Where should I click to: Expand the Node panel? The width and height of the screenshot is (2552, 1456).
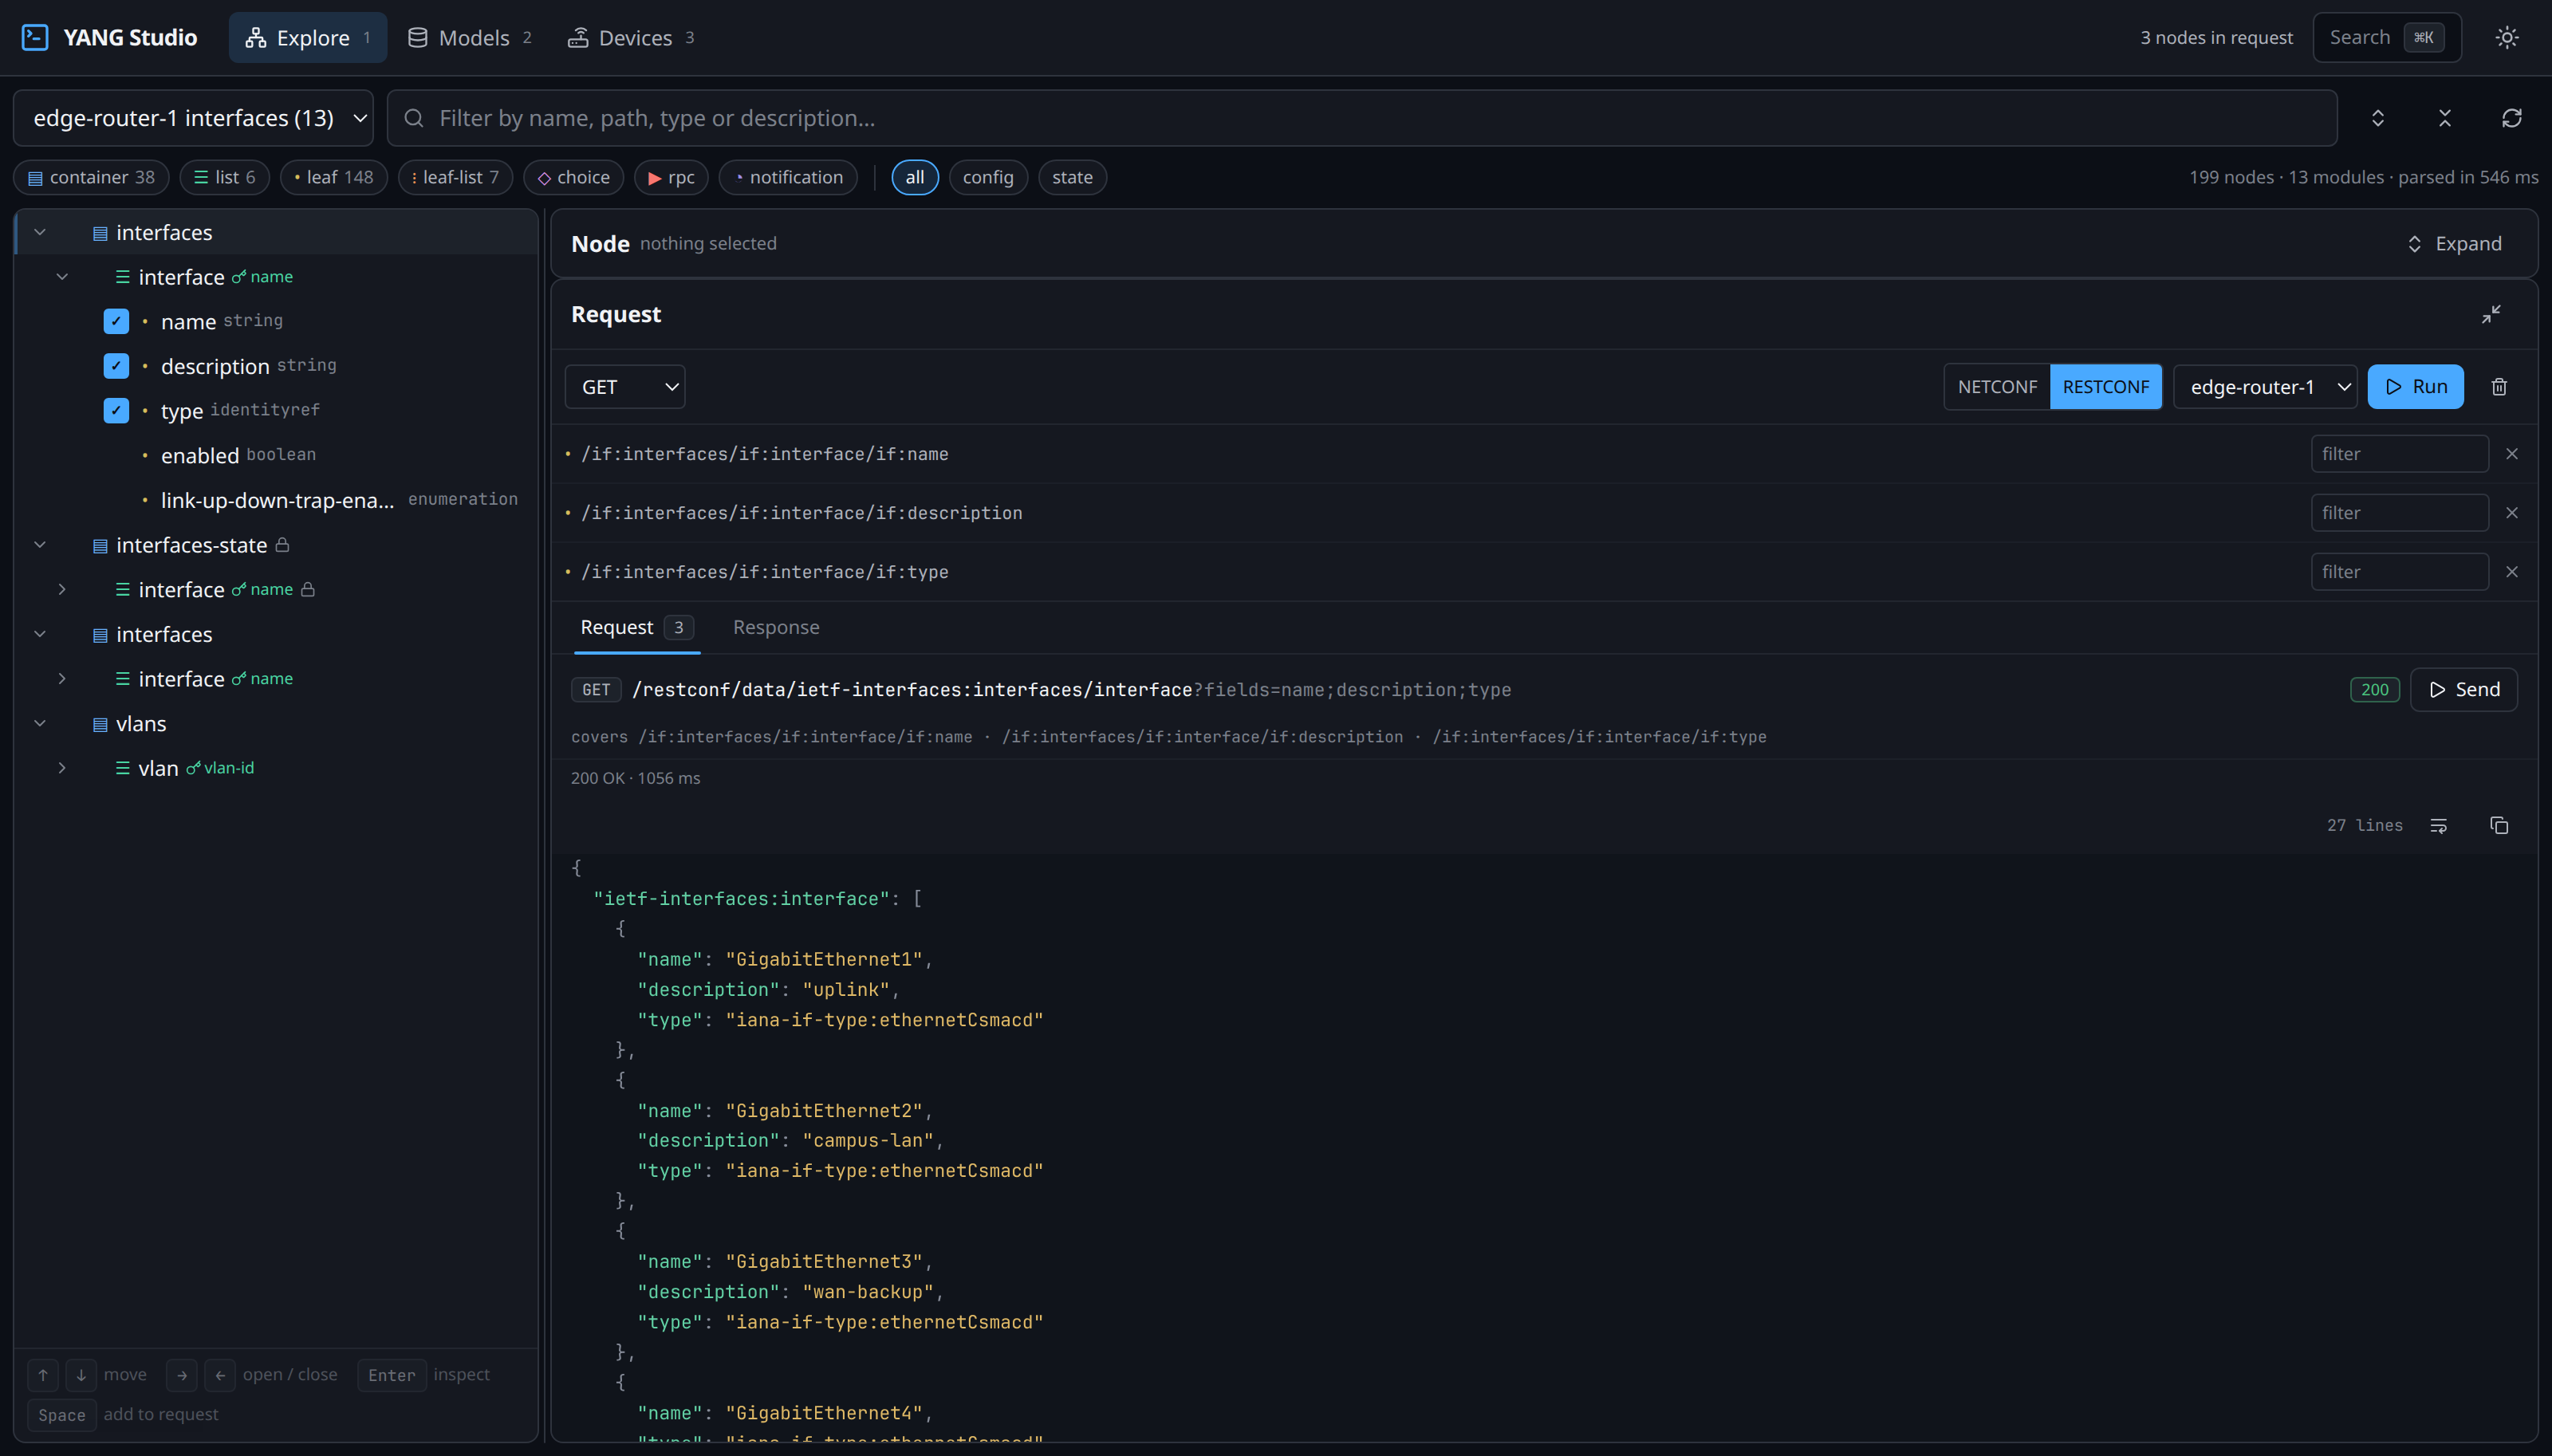tap(2454, 244)
